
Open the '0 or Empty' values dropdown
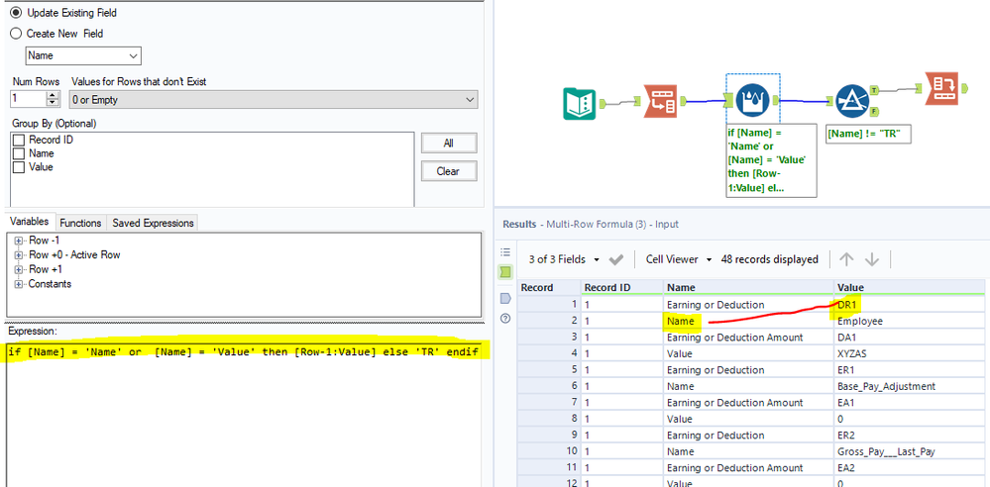[x=274, y=100]
